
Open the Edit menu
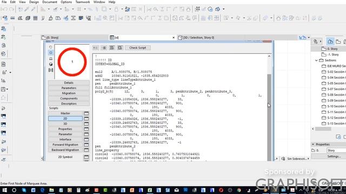pyautogui.click(x=13, y=2)
